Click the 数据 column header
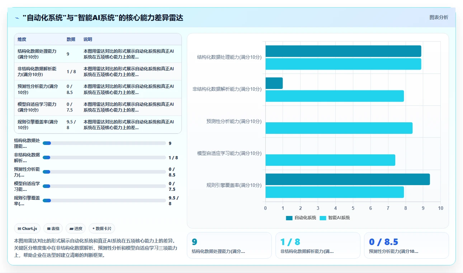The width and height of the screenshot is (463, 273). [71, 39]
